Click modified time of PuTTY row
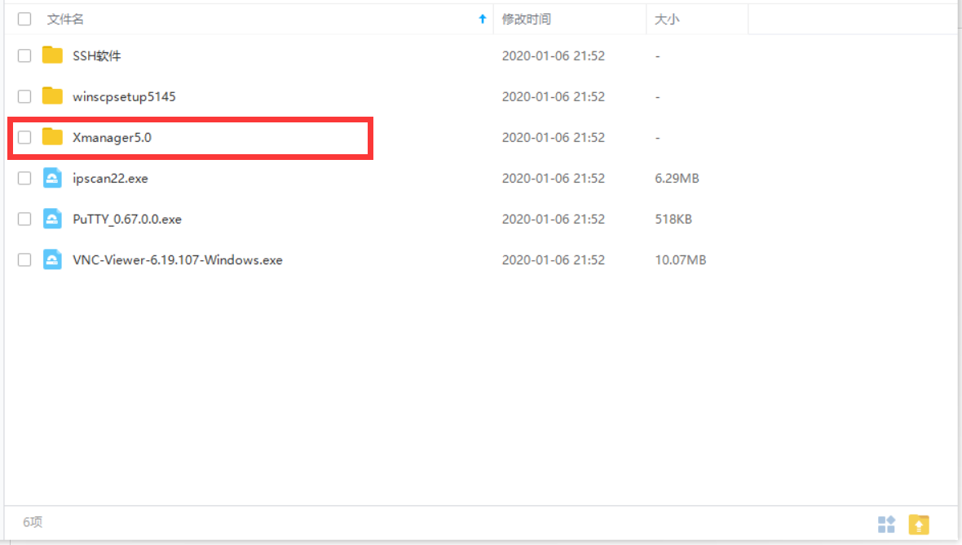 pyautogui.click(x=554, y=219)
